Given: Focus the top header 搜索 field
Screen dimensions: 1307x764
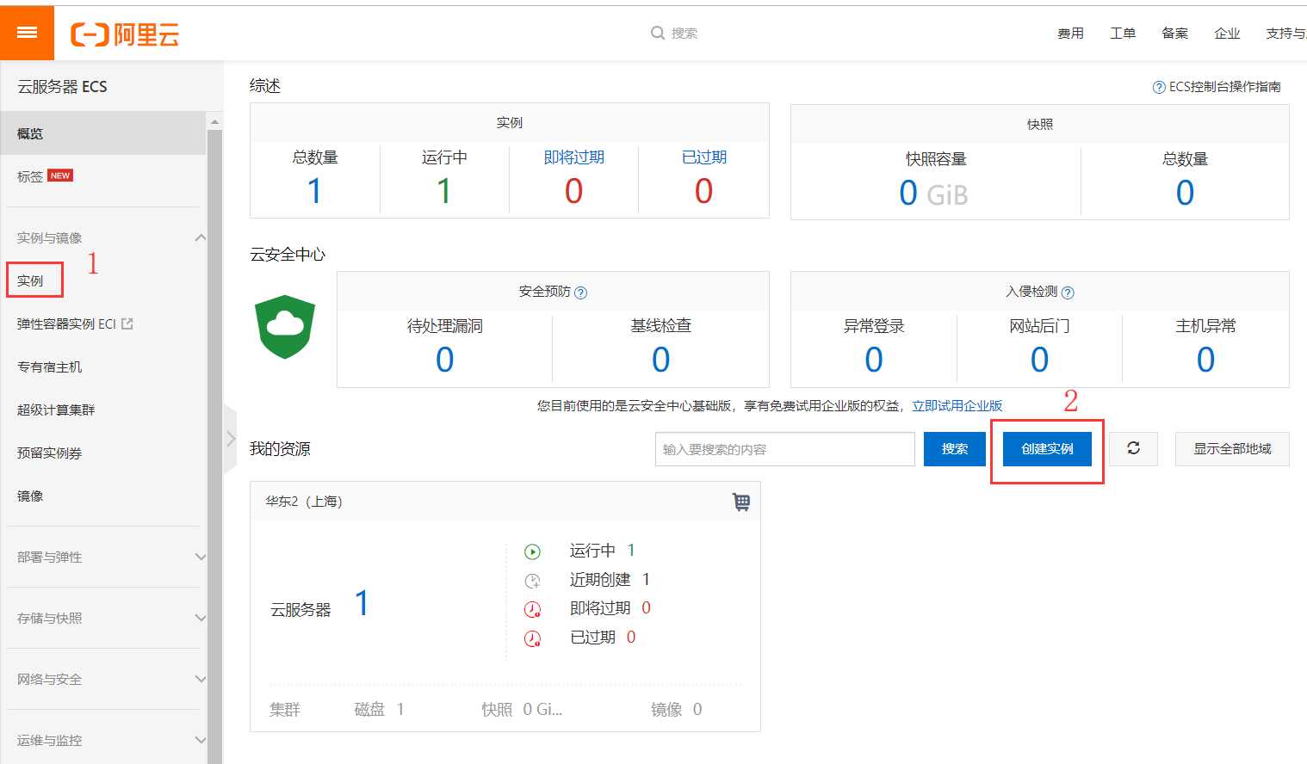Looking at the screenshot, I should [x=684, y=33].
